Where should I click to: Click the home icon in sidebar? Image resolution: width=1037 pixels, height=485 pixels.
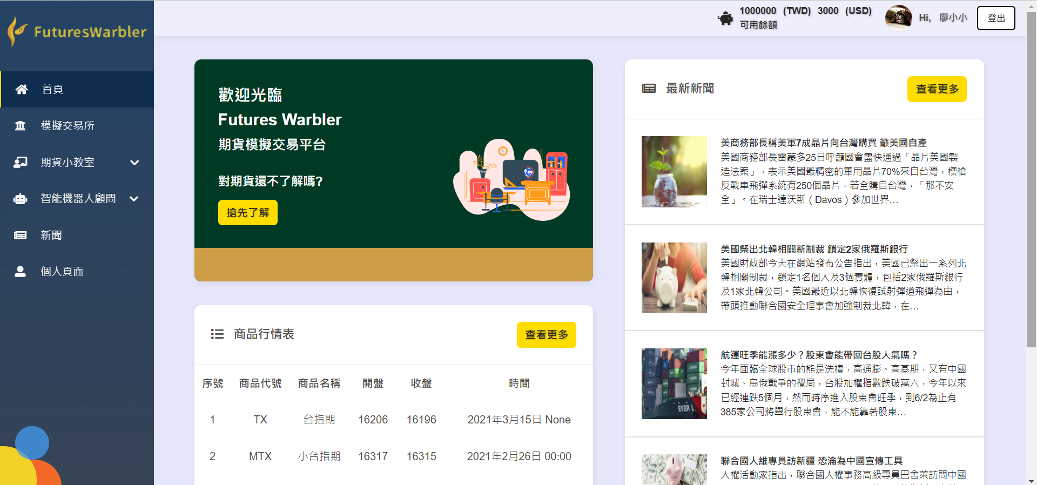pos(21,89)
